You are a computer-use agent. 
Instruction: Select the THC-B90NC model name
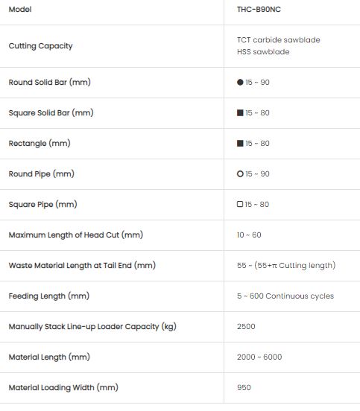(x=259, y=10)
